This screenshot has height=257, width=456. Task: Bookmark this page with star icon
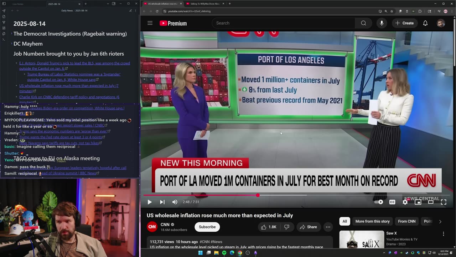click(x=392, y=11)
